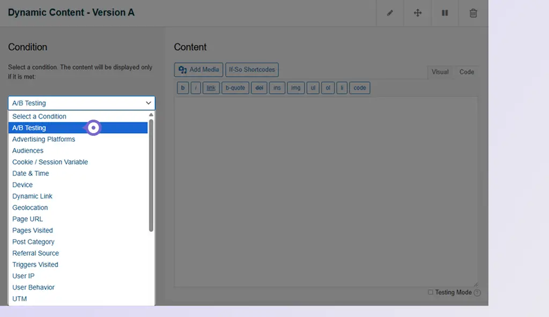Click the trash delete icon
The image size is (549, 317).
pos(473,13)
